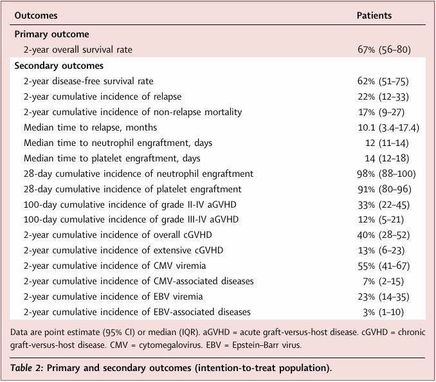
Task: Select the "Secondary outcomes" section heading
Action: (x=59, y=66)
